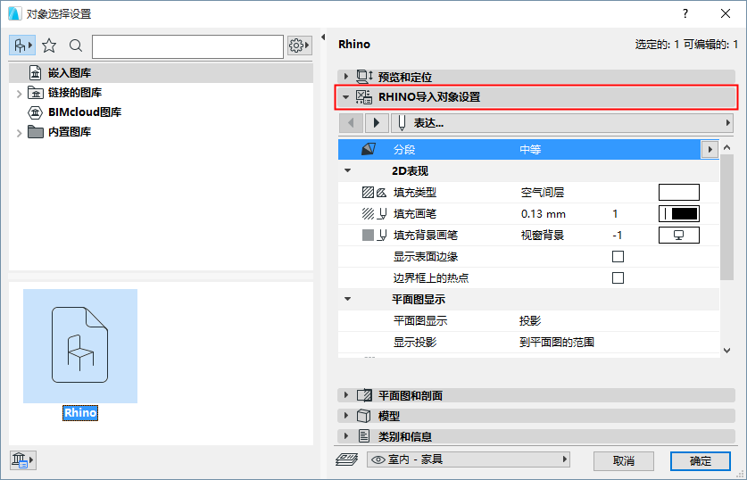747x480 pixels.
Task: Expand the 链接的图库 tree node
Action: pyautogui.click(x=19, y=94)
